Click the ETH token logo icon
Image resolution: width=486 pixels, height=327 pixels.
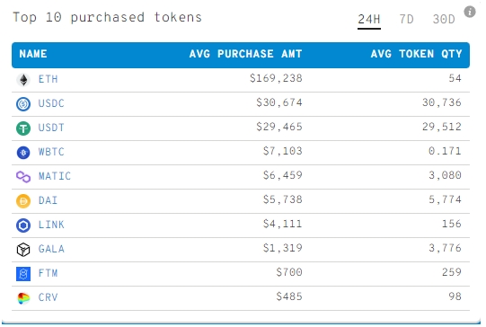(x=23, y=80)
